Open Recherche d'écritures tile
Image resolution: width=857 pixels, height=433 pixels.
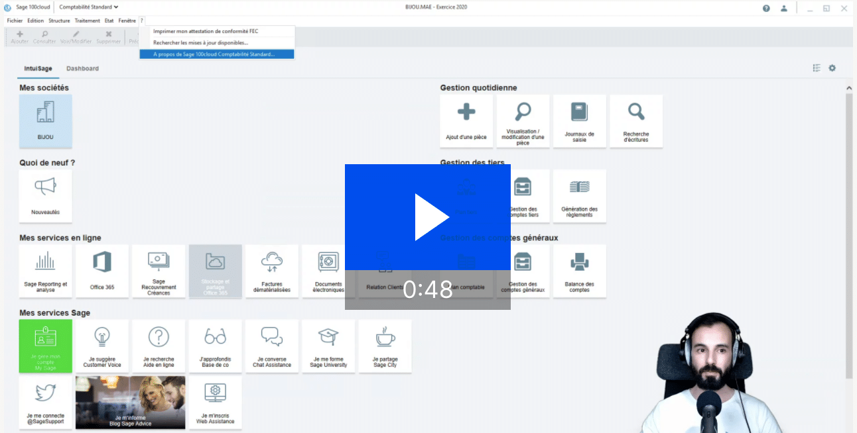pyautogui.click(x=636, y=121)
